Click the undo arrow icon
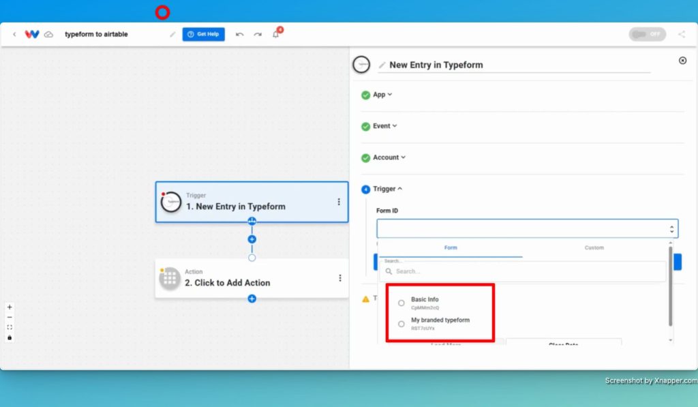698x407 pixels. [x=239, y=34]
